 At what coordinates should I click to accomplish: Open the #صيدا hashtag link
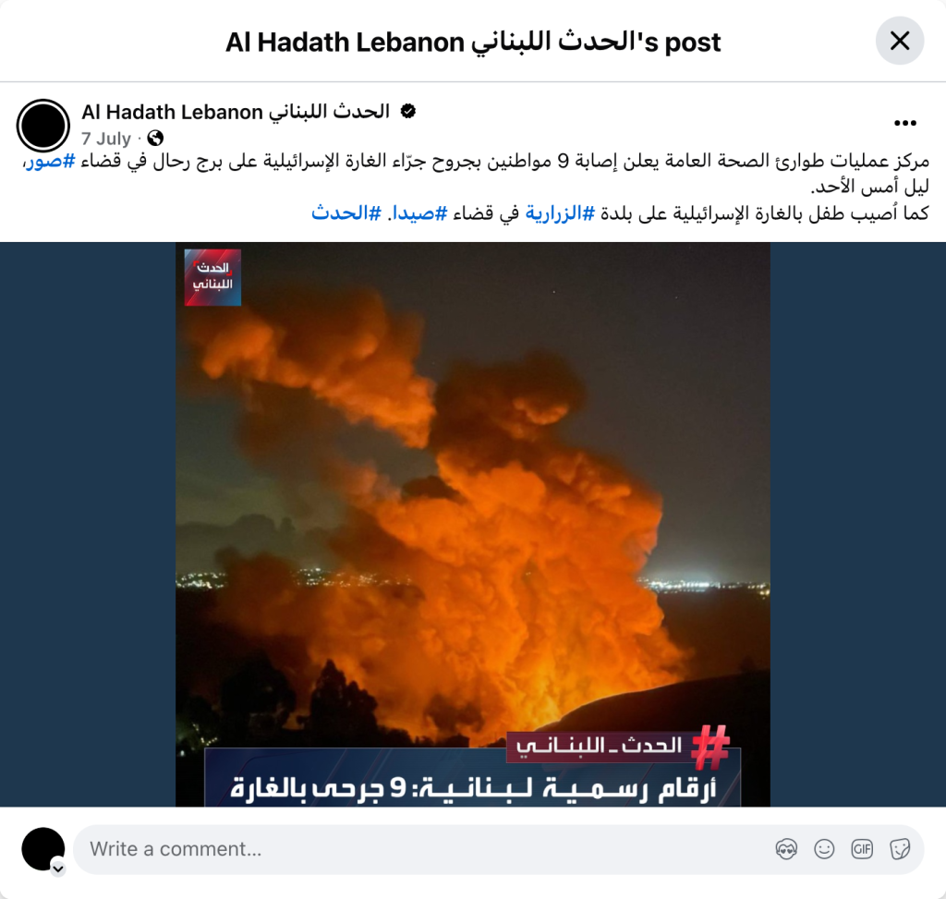click(x=420, y=213)
